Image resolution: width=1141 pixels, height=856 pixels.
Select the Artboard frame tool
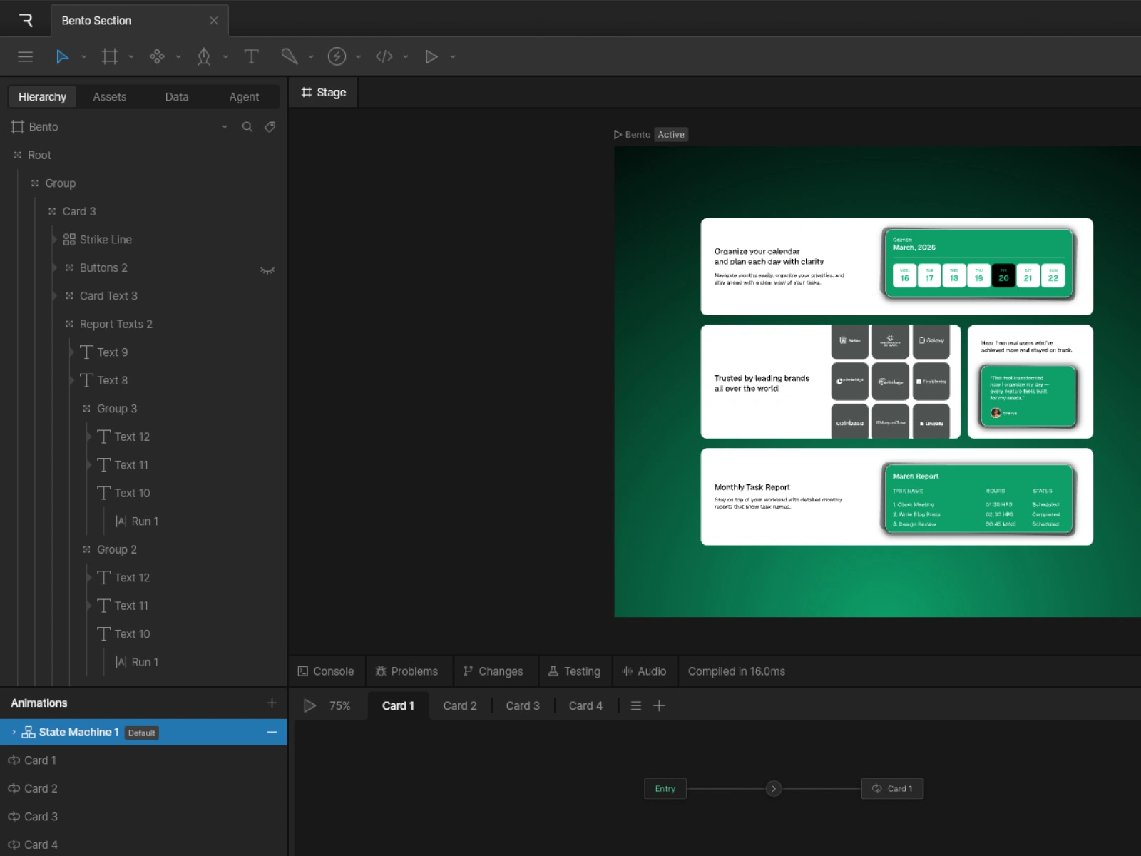pos(110,56)
